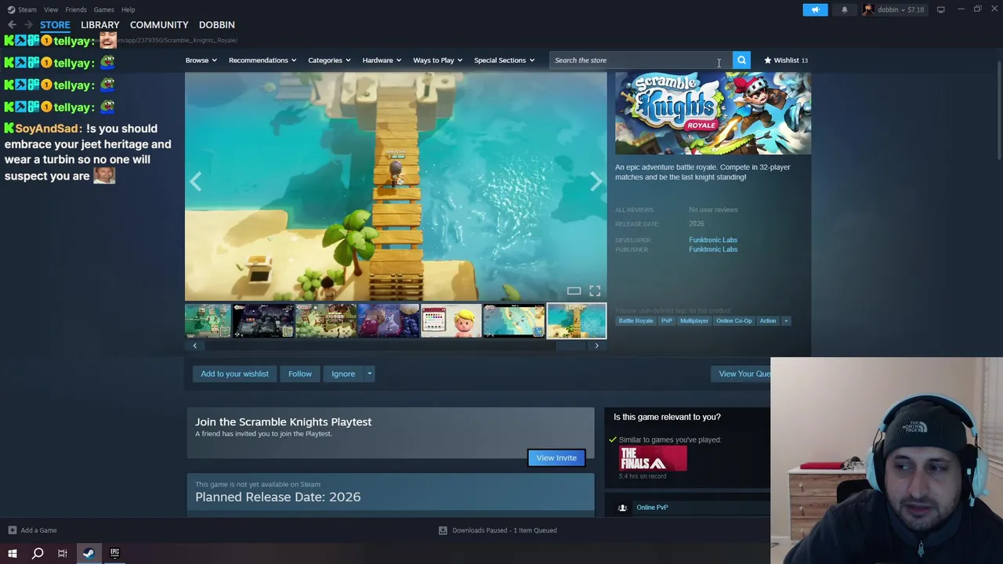The width and height of the screenshot is (1003, 564).
Task: Expand Categories store menu
Action: [x=329, y=60]
